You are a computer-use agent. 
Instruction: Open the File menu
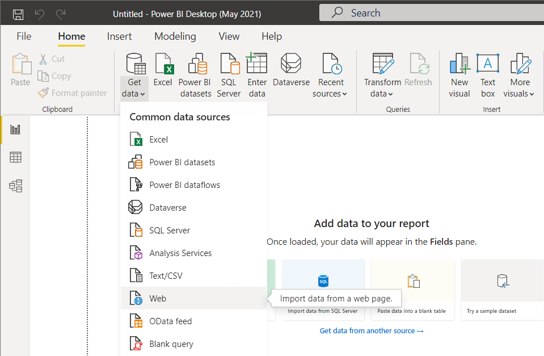[x=24, y=36]
